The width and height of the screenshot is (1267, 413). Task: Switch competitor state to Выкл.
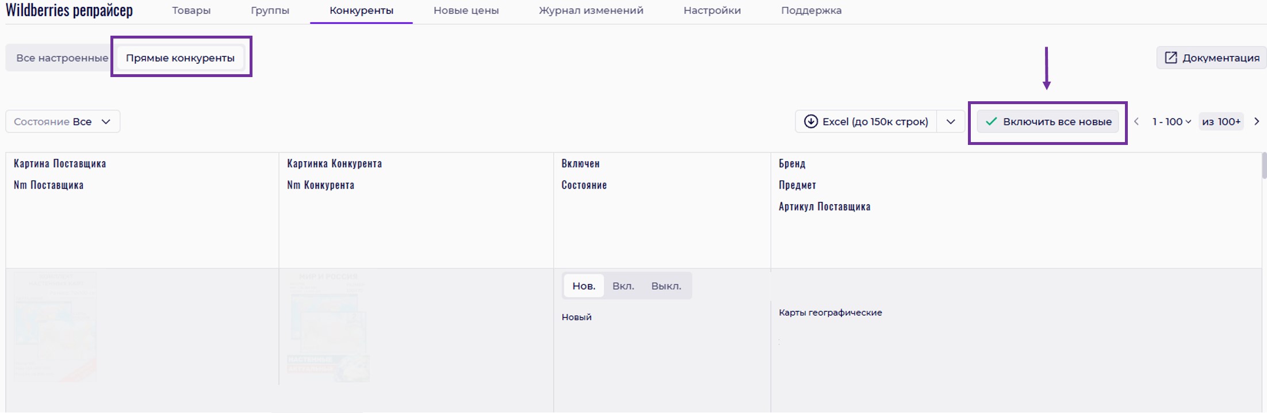coord(666,286)
